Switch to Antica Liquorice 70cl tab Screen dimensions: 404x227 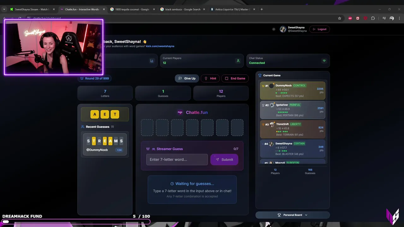[x=233, y=9]
